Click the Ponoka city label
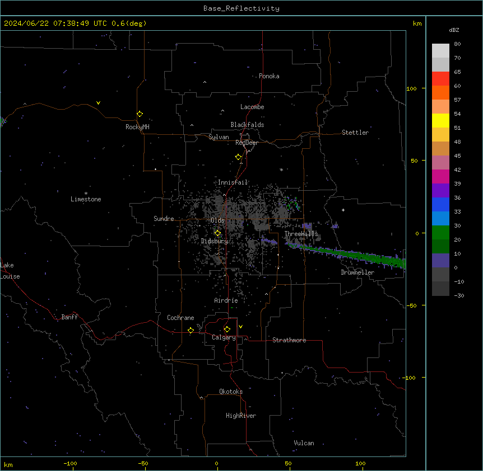This screenshot has width=483, height=471. pos(269,76)
